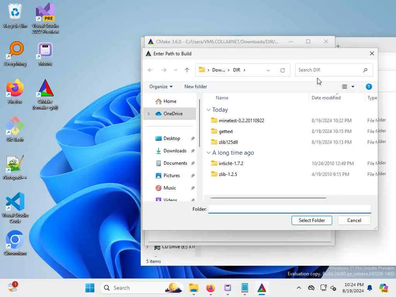Click the file list horizontal scrollbar
This screenshot has height=297, width=396.
pos(268,198)
